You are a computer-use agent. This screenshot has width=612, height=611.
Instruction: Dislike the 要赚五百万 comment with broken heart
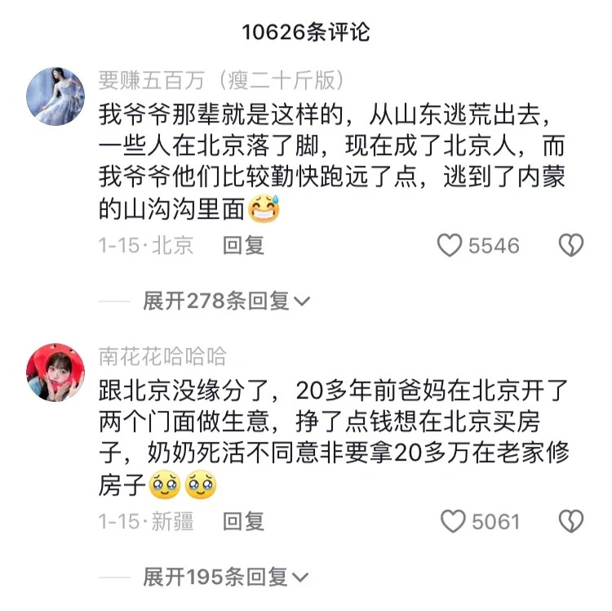coord(571,245)
